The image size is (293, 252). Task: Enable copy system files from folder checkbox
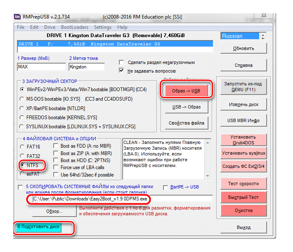[x=20, y=187]
